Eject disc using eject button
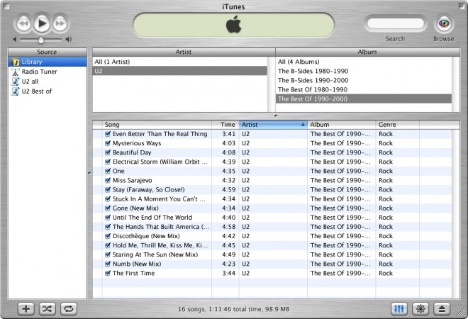Viewport: 468px width, 319px height. coord(442,308)
